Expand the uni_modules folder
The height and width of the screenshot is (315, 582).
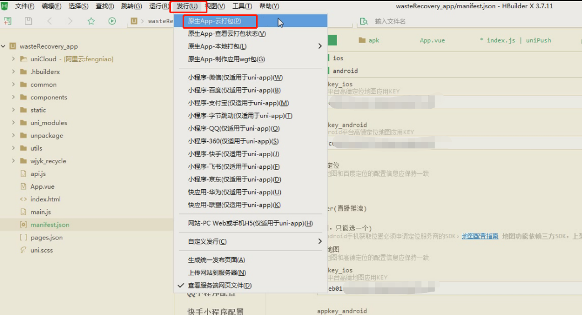point(13,123)
